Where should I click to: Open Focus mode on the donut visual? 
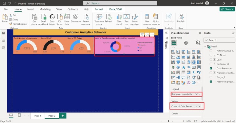tap(147, 35)
